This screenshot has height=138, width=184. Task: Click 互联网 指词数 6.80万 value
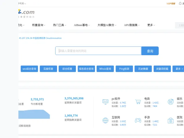coord(123,125)
